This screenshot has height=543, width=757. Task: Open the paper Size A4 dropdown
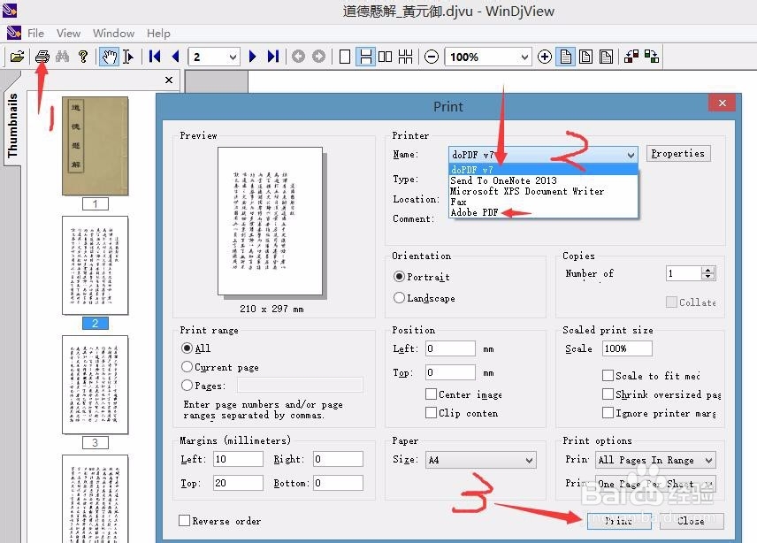coord(481,460)
